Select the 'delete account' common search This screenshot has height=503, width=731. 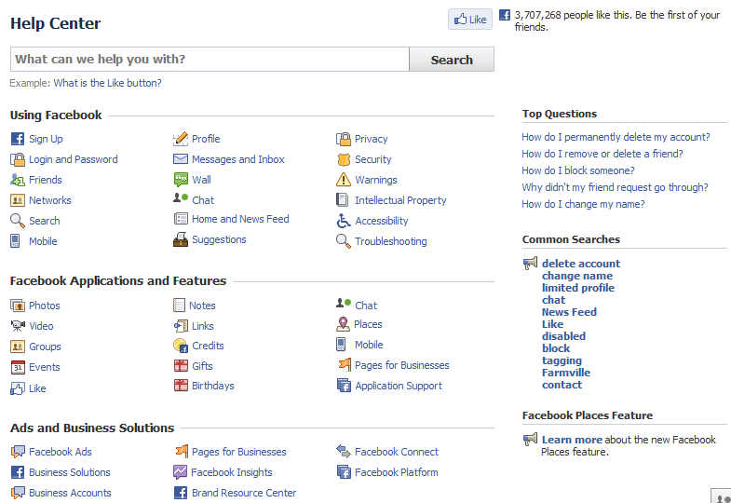[x=580, y=264]
